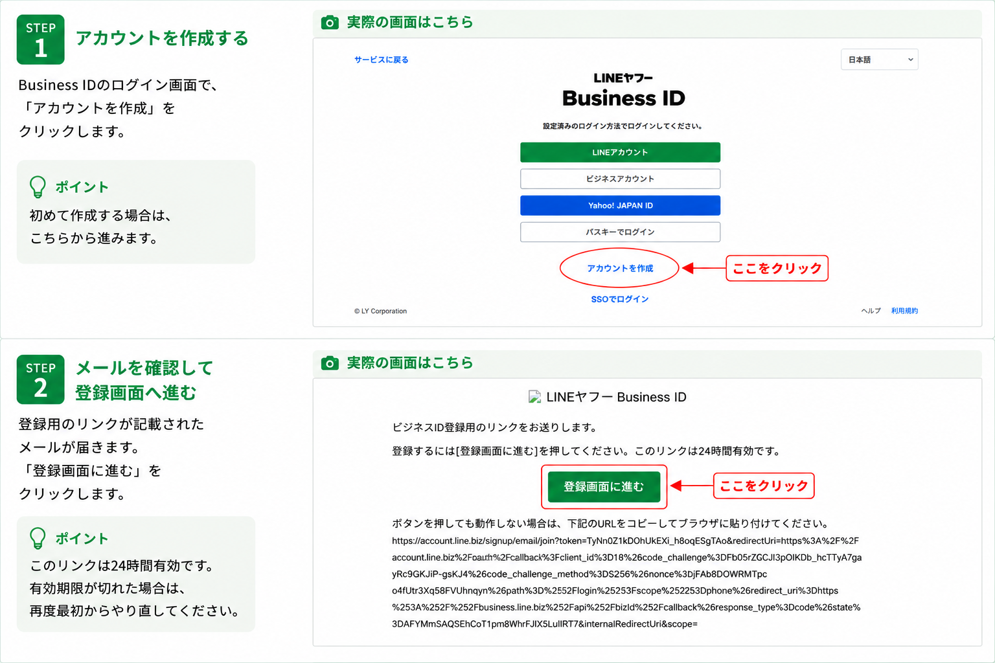Click the LINEヤフー logo text above Business ID
This screenshot has width=995, height=663.
coord(623,78)
